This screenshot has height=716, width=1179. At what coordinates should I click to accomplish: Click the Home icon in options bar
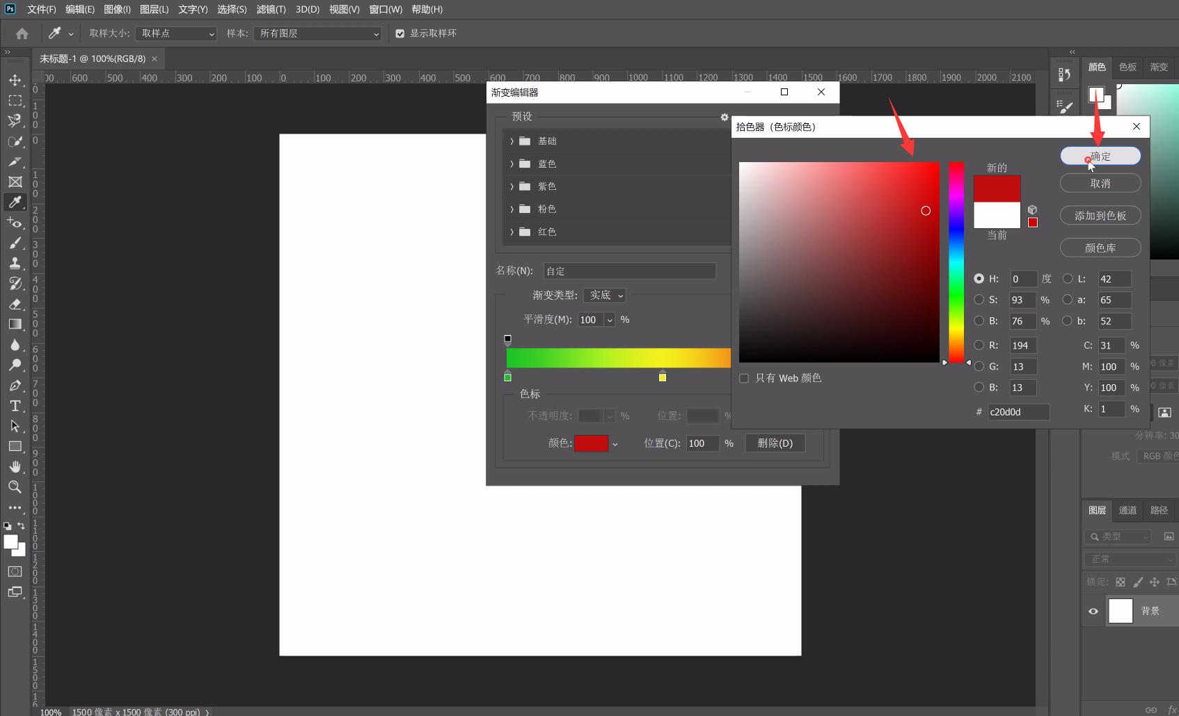[x=22, y=33]
